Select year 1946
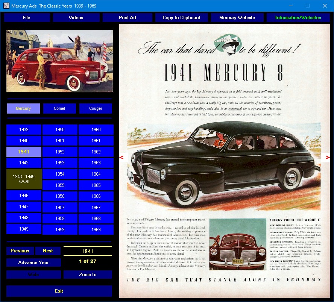The width and height of the screenshot is (334, 302). click(24, 196)
